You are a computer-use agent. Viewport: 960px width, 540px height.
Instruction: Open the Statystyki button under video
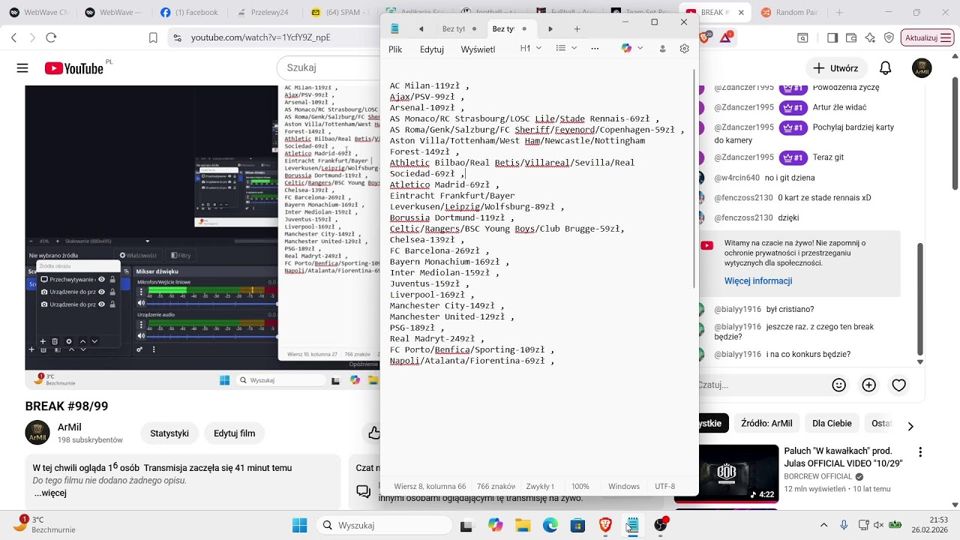pyautogui.click(x=169, y=433)
